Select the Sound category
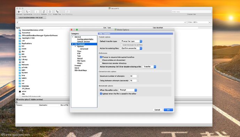 pos(80,58)
